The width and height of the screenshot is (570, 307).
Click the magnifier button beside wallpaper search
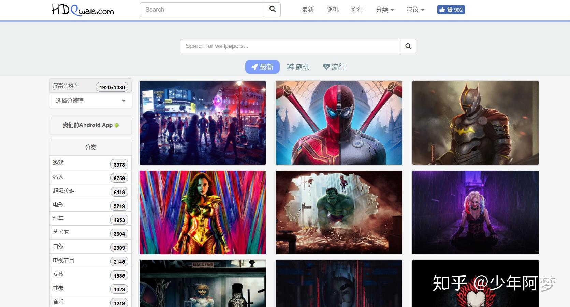[408, 46]
